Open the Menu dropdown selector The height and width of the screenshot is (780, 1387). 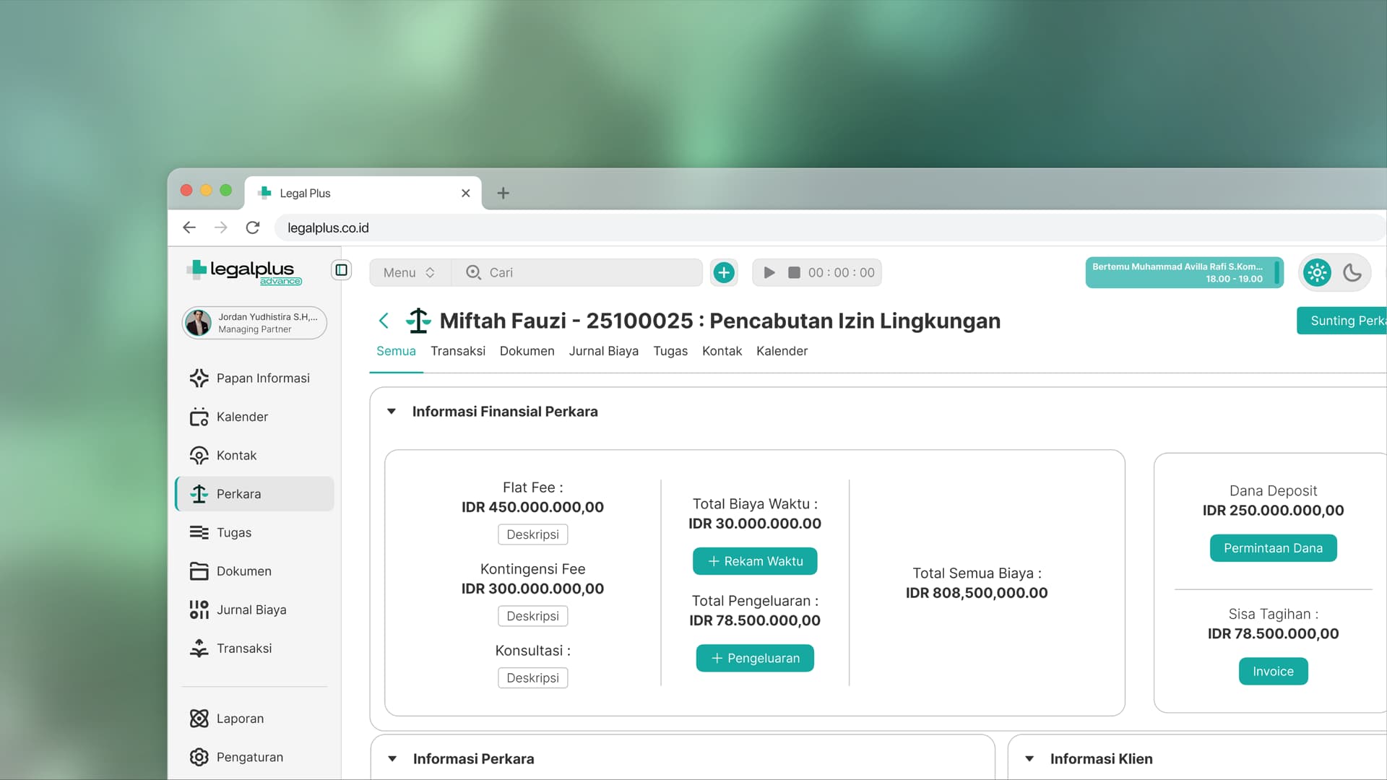pyautogui.click(x=410, y=272)
